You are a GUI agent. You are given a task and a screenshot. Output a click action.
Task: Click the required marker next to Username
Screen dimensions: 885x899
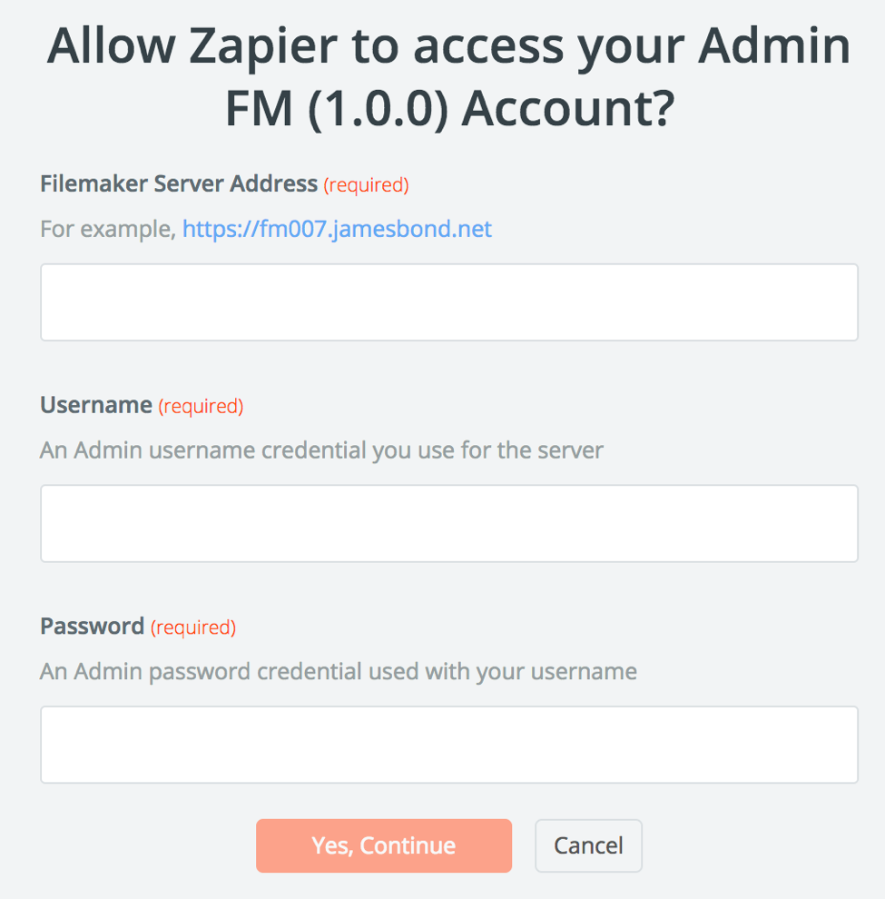[x=201, y=406]
